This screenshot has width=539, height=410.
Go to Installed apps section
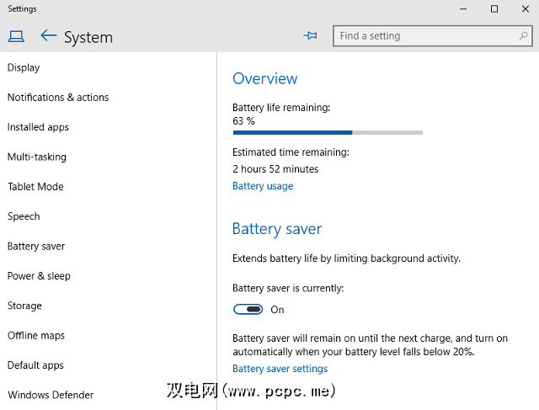38,127
